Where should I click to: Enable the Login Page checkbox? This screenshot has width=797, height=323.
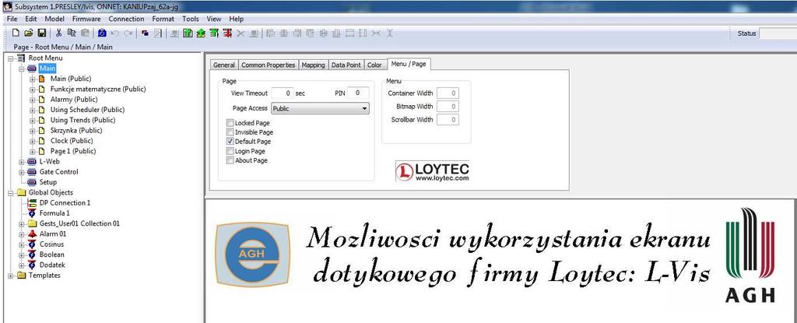click(230, 151)
